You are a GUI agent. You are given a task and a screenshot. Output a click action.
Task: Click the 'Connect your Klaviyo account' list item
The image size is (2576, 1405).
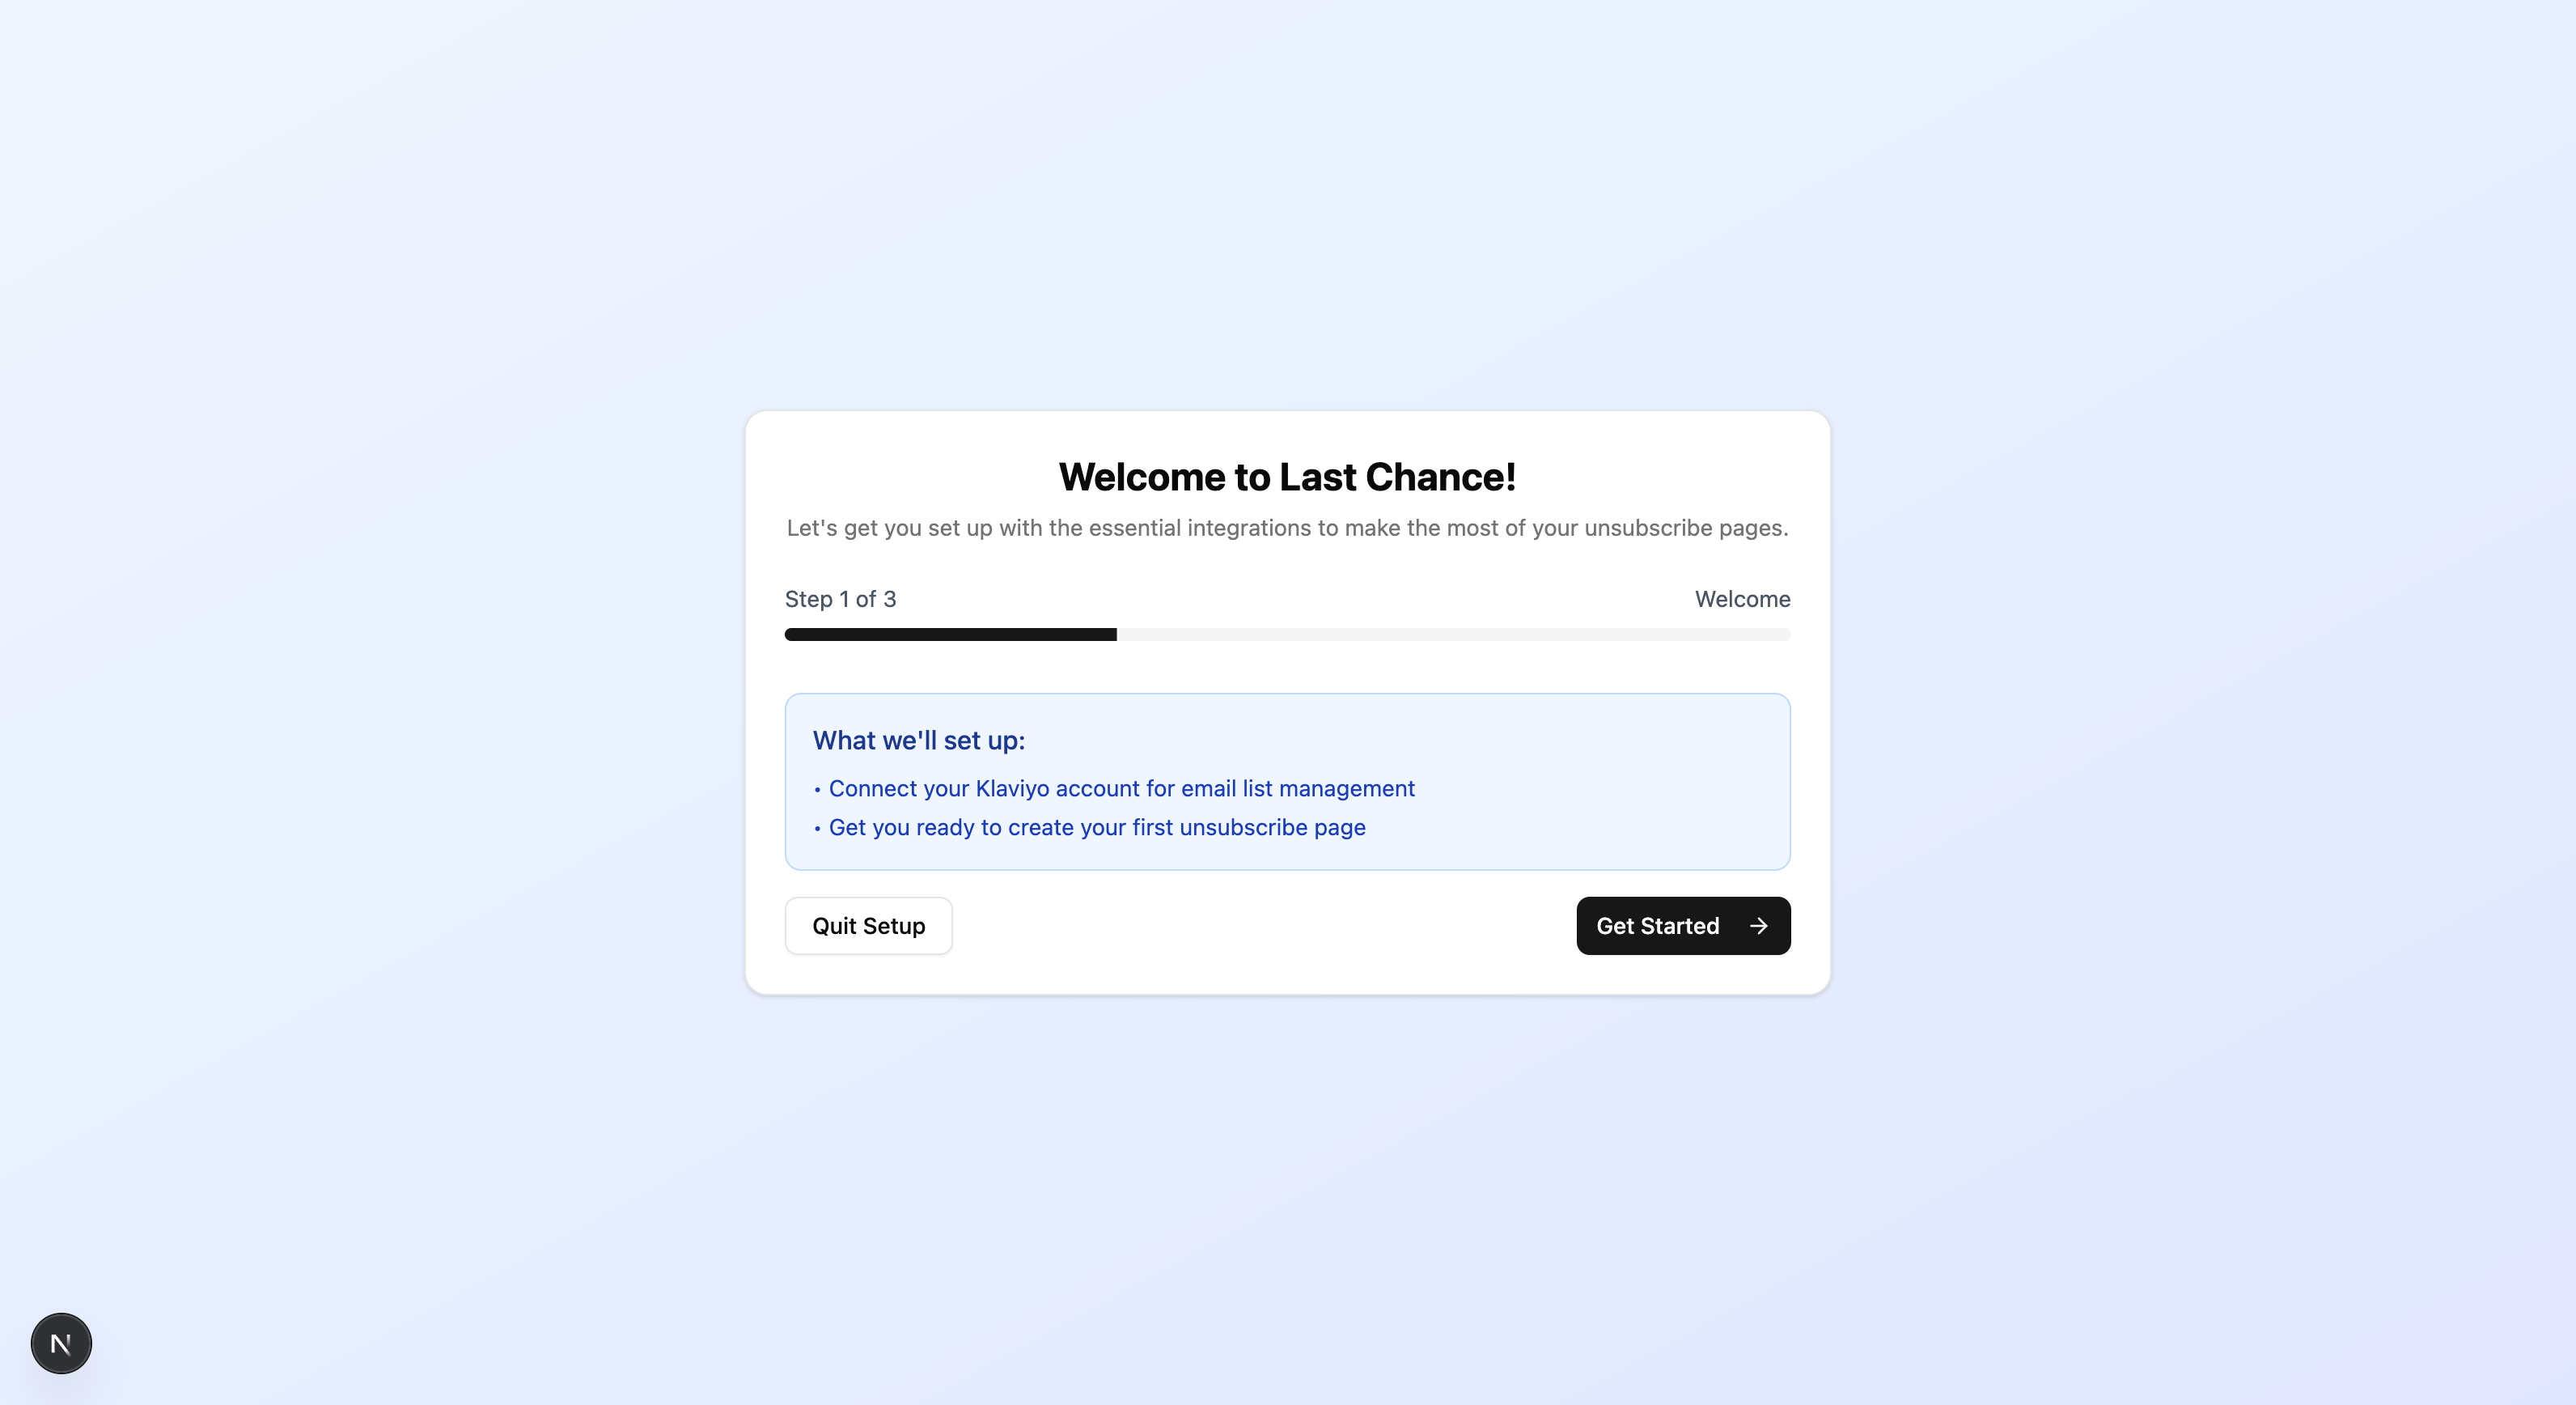tap(1121, 788)
